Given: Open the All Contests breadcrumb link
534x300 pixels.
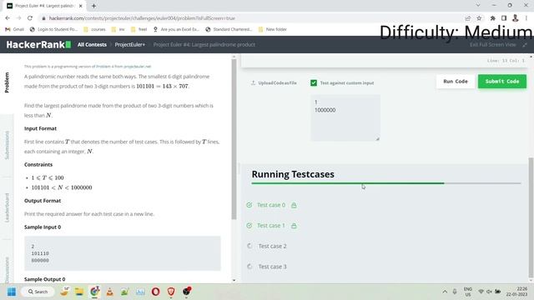Looking at the screenshot, I should [92, 44].
